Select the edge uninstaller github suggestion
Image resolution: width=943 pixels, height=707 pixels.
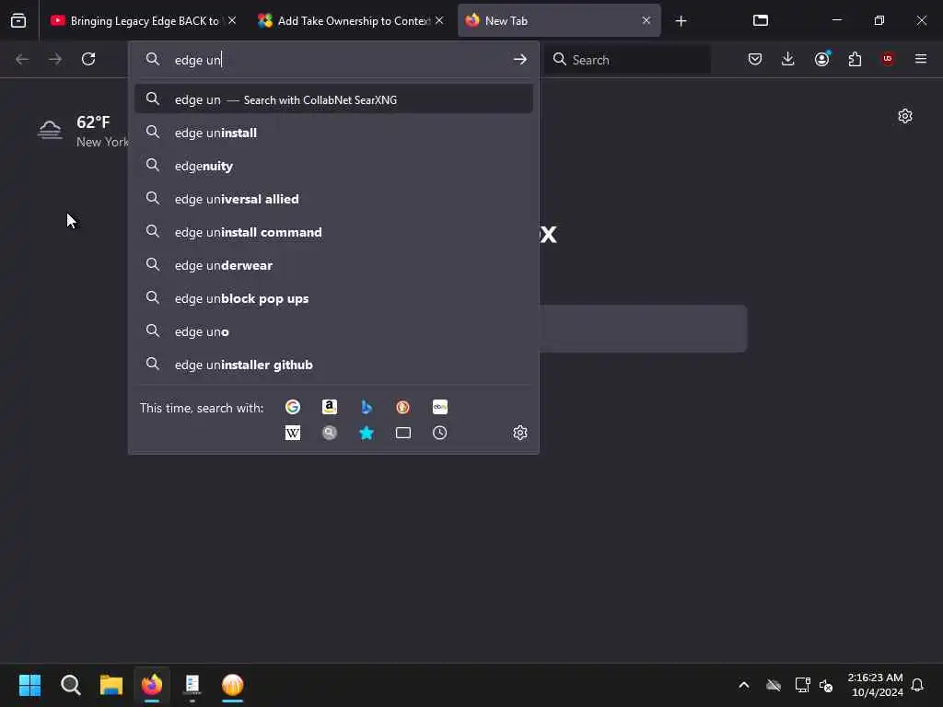(333, 365)
